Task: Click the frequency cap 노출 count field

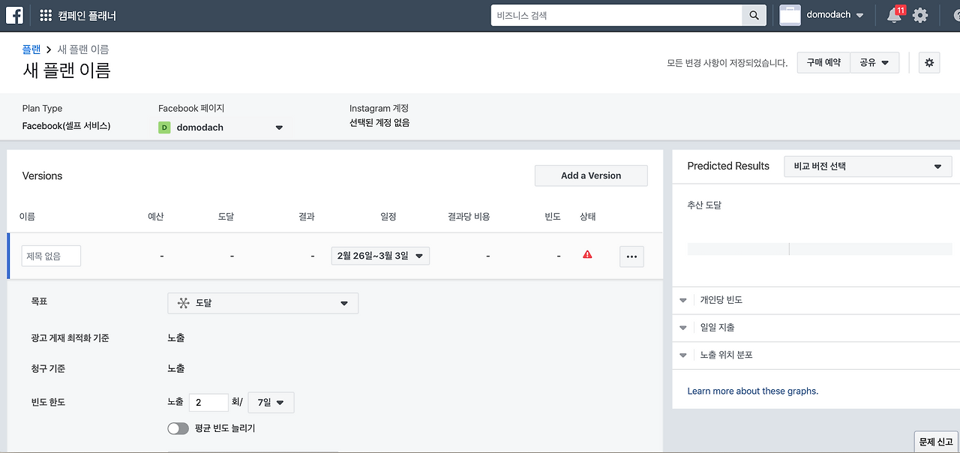Action: (208, 402)
